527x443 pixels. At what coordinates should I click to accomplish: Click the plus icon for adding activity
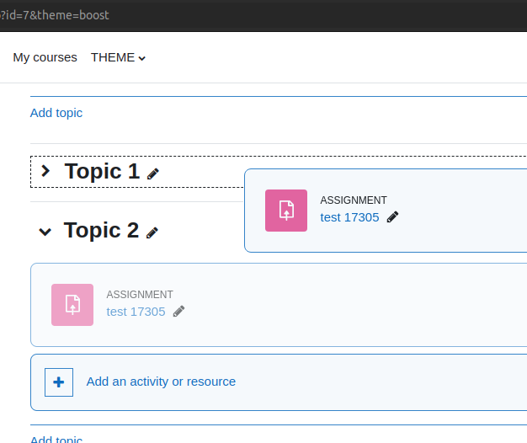tap(59, 382)
